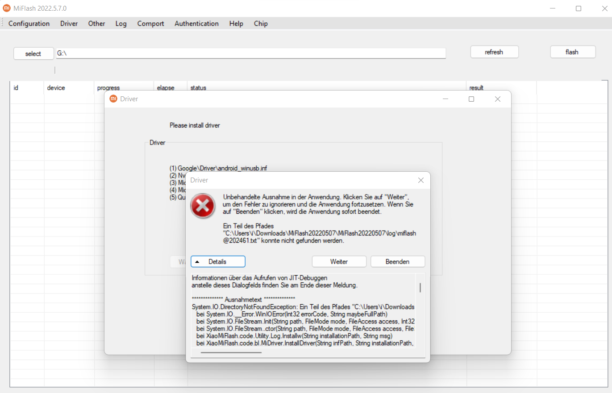Click the System.IO.DirectoryNotFoundException line
Image resolution: width=612 pixels, height=393 pixels.
(x=303, y=307)
